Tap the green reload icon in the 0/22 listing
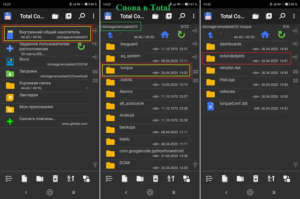The height and width of the screenshot is (199, 300). [x=181, y=35]
